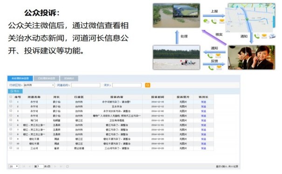Click the boat on river photo
Screen dimensions: 282x174
[x=176, y=58]
